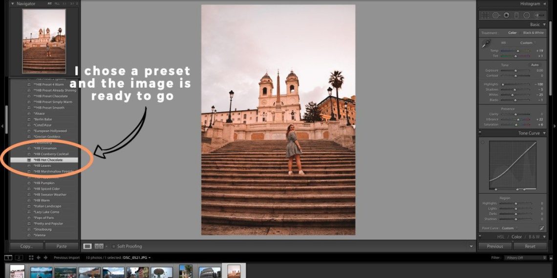Click the filter lock switch icon

pyautogui.click(x=551, y=258)
